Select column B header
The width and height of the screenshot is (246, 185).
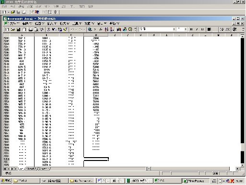47,35
